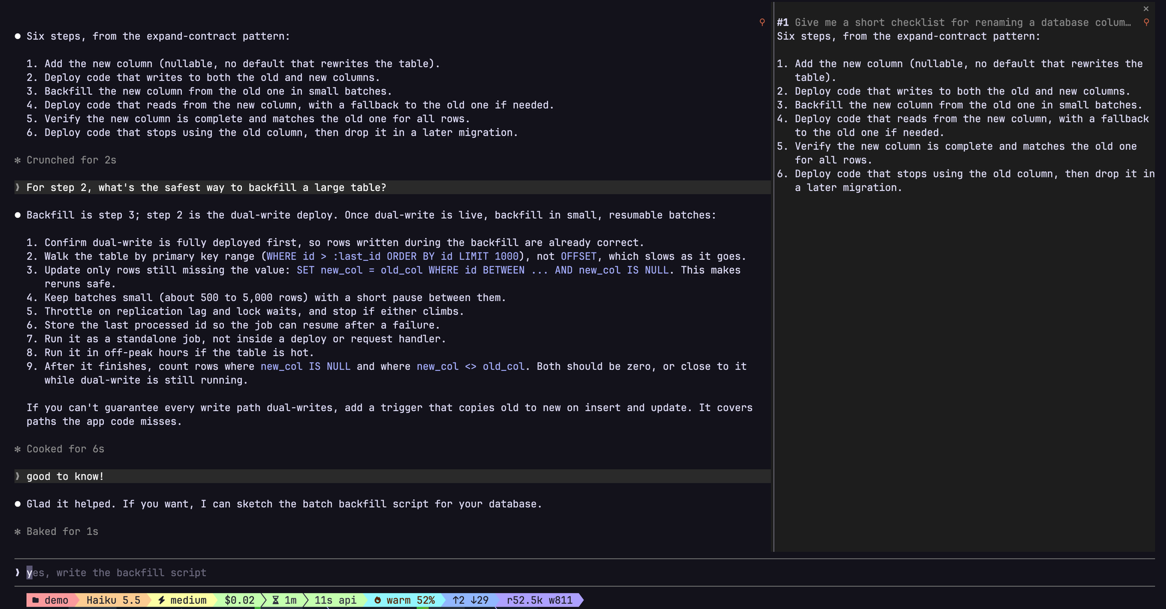Click the asterisk icon beside Baked for 1s
This screenshot has height=609, width=1166.
17,532
